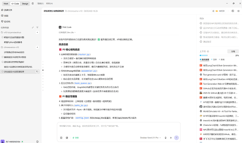Add task to chronoverse-v10 folder
The width and height of the screenshot is (242, 143).
(x=37, y=47)
